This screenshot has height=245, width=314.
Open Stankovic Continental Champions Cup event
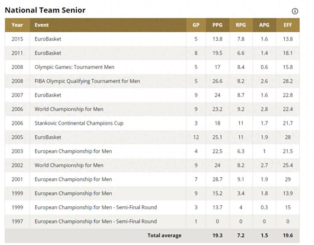pos(79,123)
